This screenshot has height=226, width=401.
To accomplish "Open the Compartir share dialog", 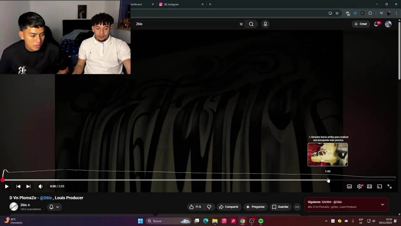I will 229,207.
